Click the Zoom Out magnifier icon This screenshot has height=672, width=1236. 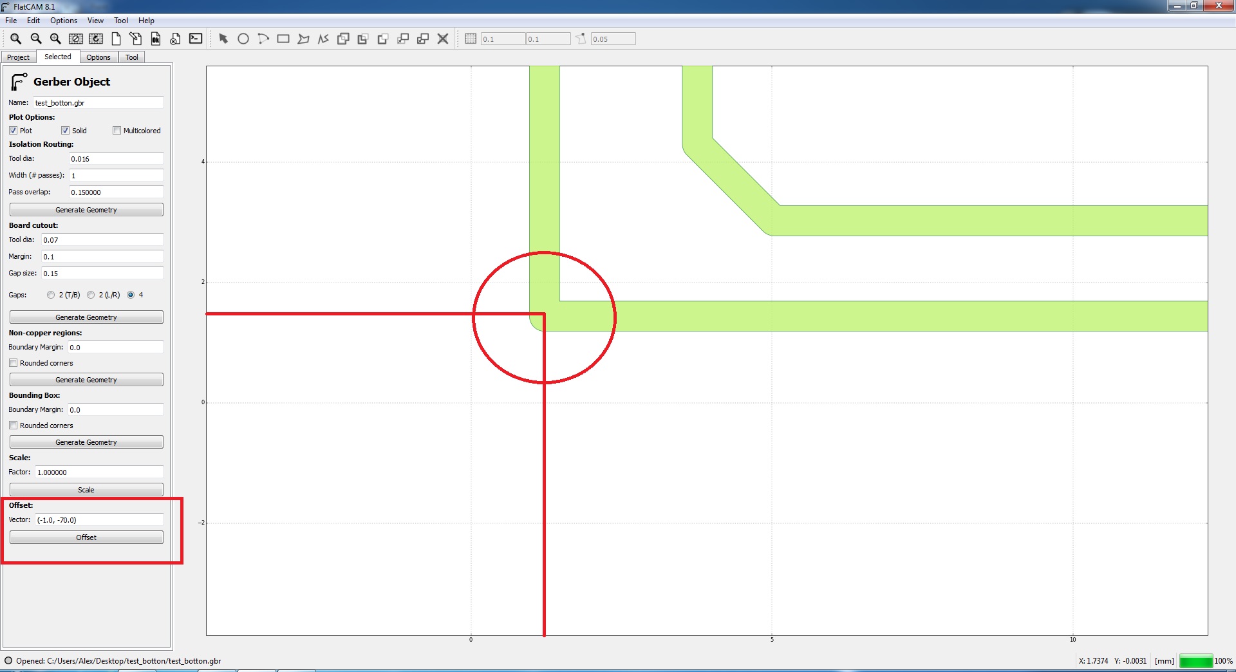tap(36, 39)
